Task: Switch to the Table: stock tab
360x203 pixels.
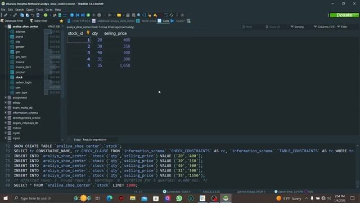Action: click(x=146, y=21)
